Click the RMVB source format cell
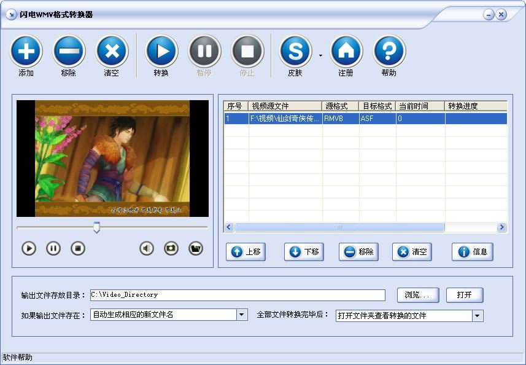This screenshot has width=526, height=365. (341, 119)
